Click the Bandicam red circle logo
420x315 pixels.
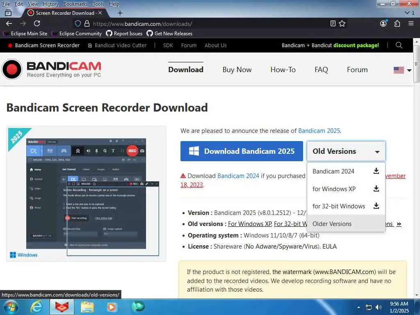12,69
